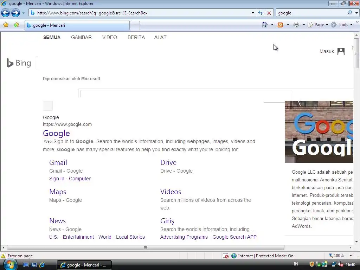Click the 'Entertainment' sublink under News
This screenshot has height=270, width=360.
click(78, 237)
